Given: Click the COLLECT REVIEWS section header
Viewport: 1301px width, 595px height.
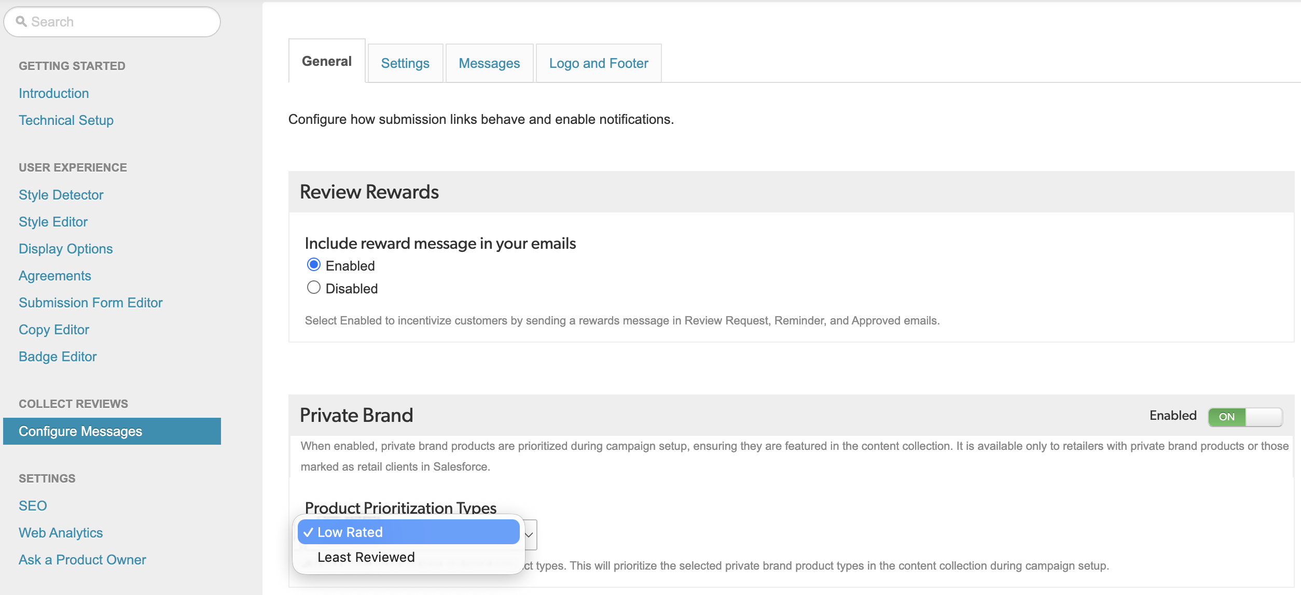Looking at the screenshot, I should click(73, 404).
